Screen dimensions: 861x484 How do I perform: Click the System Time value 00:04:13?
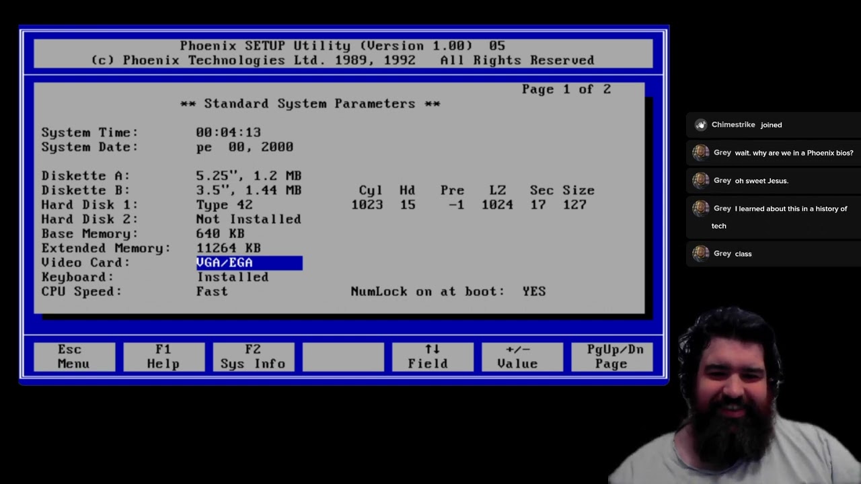point(229,132)
